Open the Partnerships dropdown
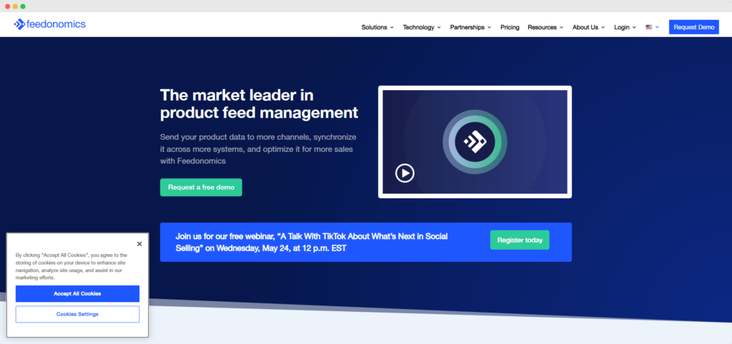 coord(470,27)
